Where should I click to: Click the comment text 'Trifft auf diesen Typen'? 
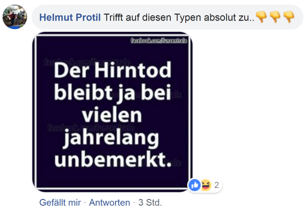(153, 18)
